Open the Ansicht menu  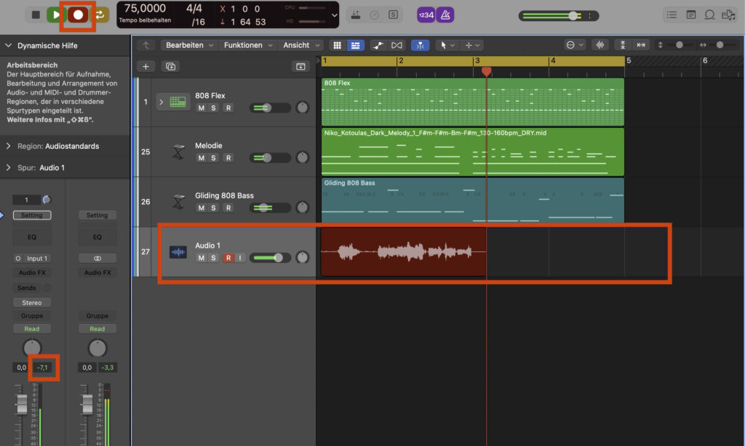(301, 45)
